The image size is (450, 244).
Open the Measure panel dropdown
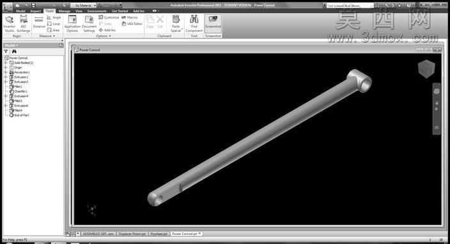(x=47, y=36)
